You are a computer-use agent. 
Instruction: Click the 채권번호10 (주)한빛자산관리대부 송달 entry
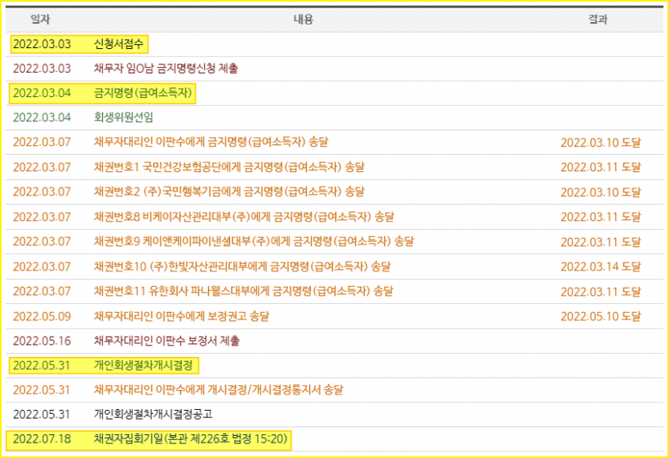(x=242, y=266)
